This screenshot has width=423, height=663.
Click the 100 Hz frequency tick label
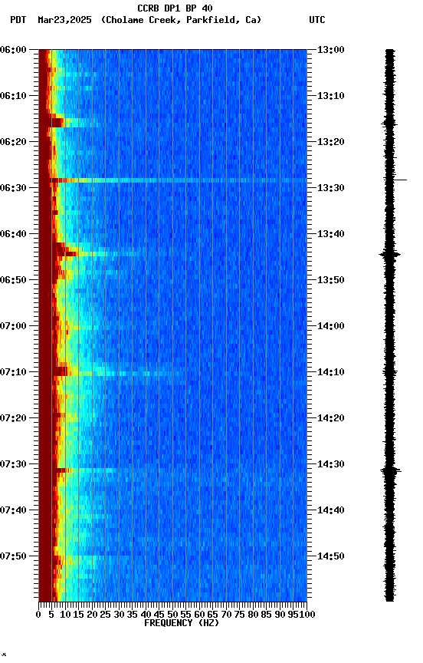coord(308,615)
